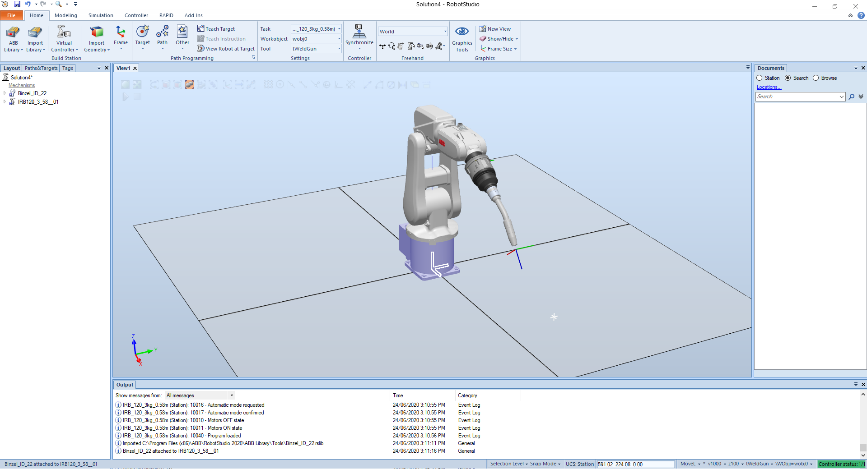This screenshot has height=469, width=867.
Task: Click the Teach Target icon
Action: coord(201,29)
